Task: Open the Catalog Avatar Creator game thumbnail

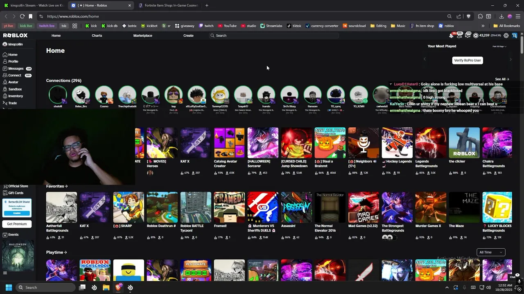Action: 229,143
